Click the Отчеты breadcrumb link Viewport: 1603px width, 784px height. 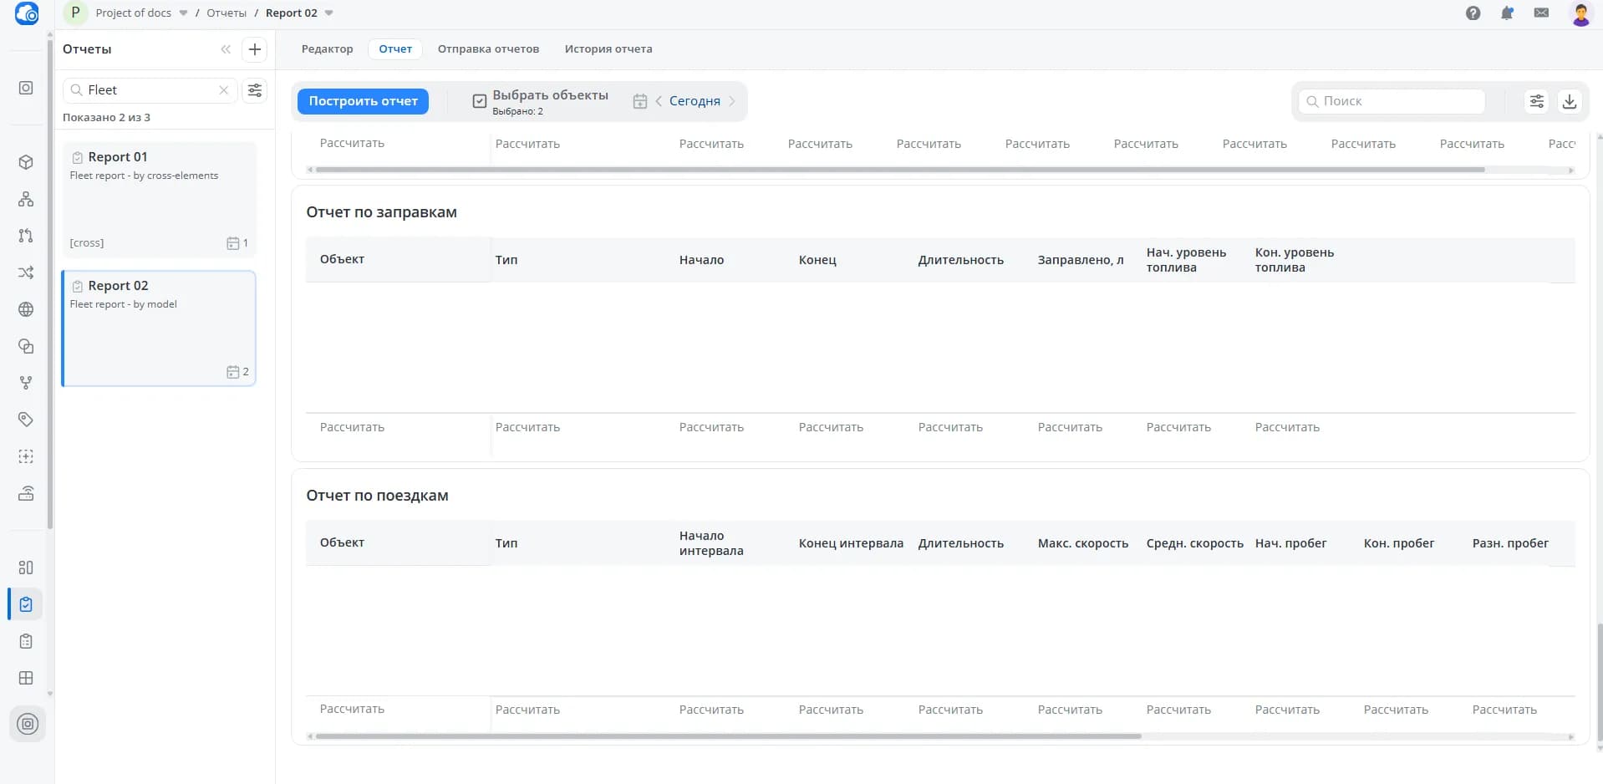point(226,13)
